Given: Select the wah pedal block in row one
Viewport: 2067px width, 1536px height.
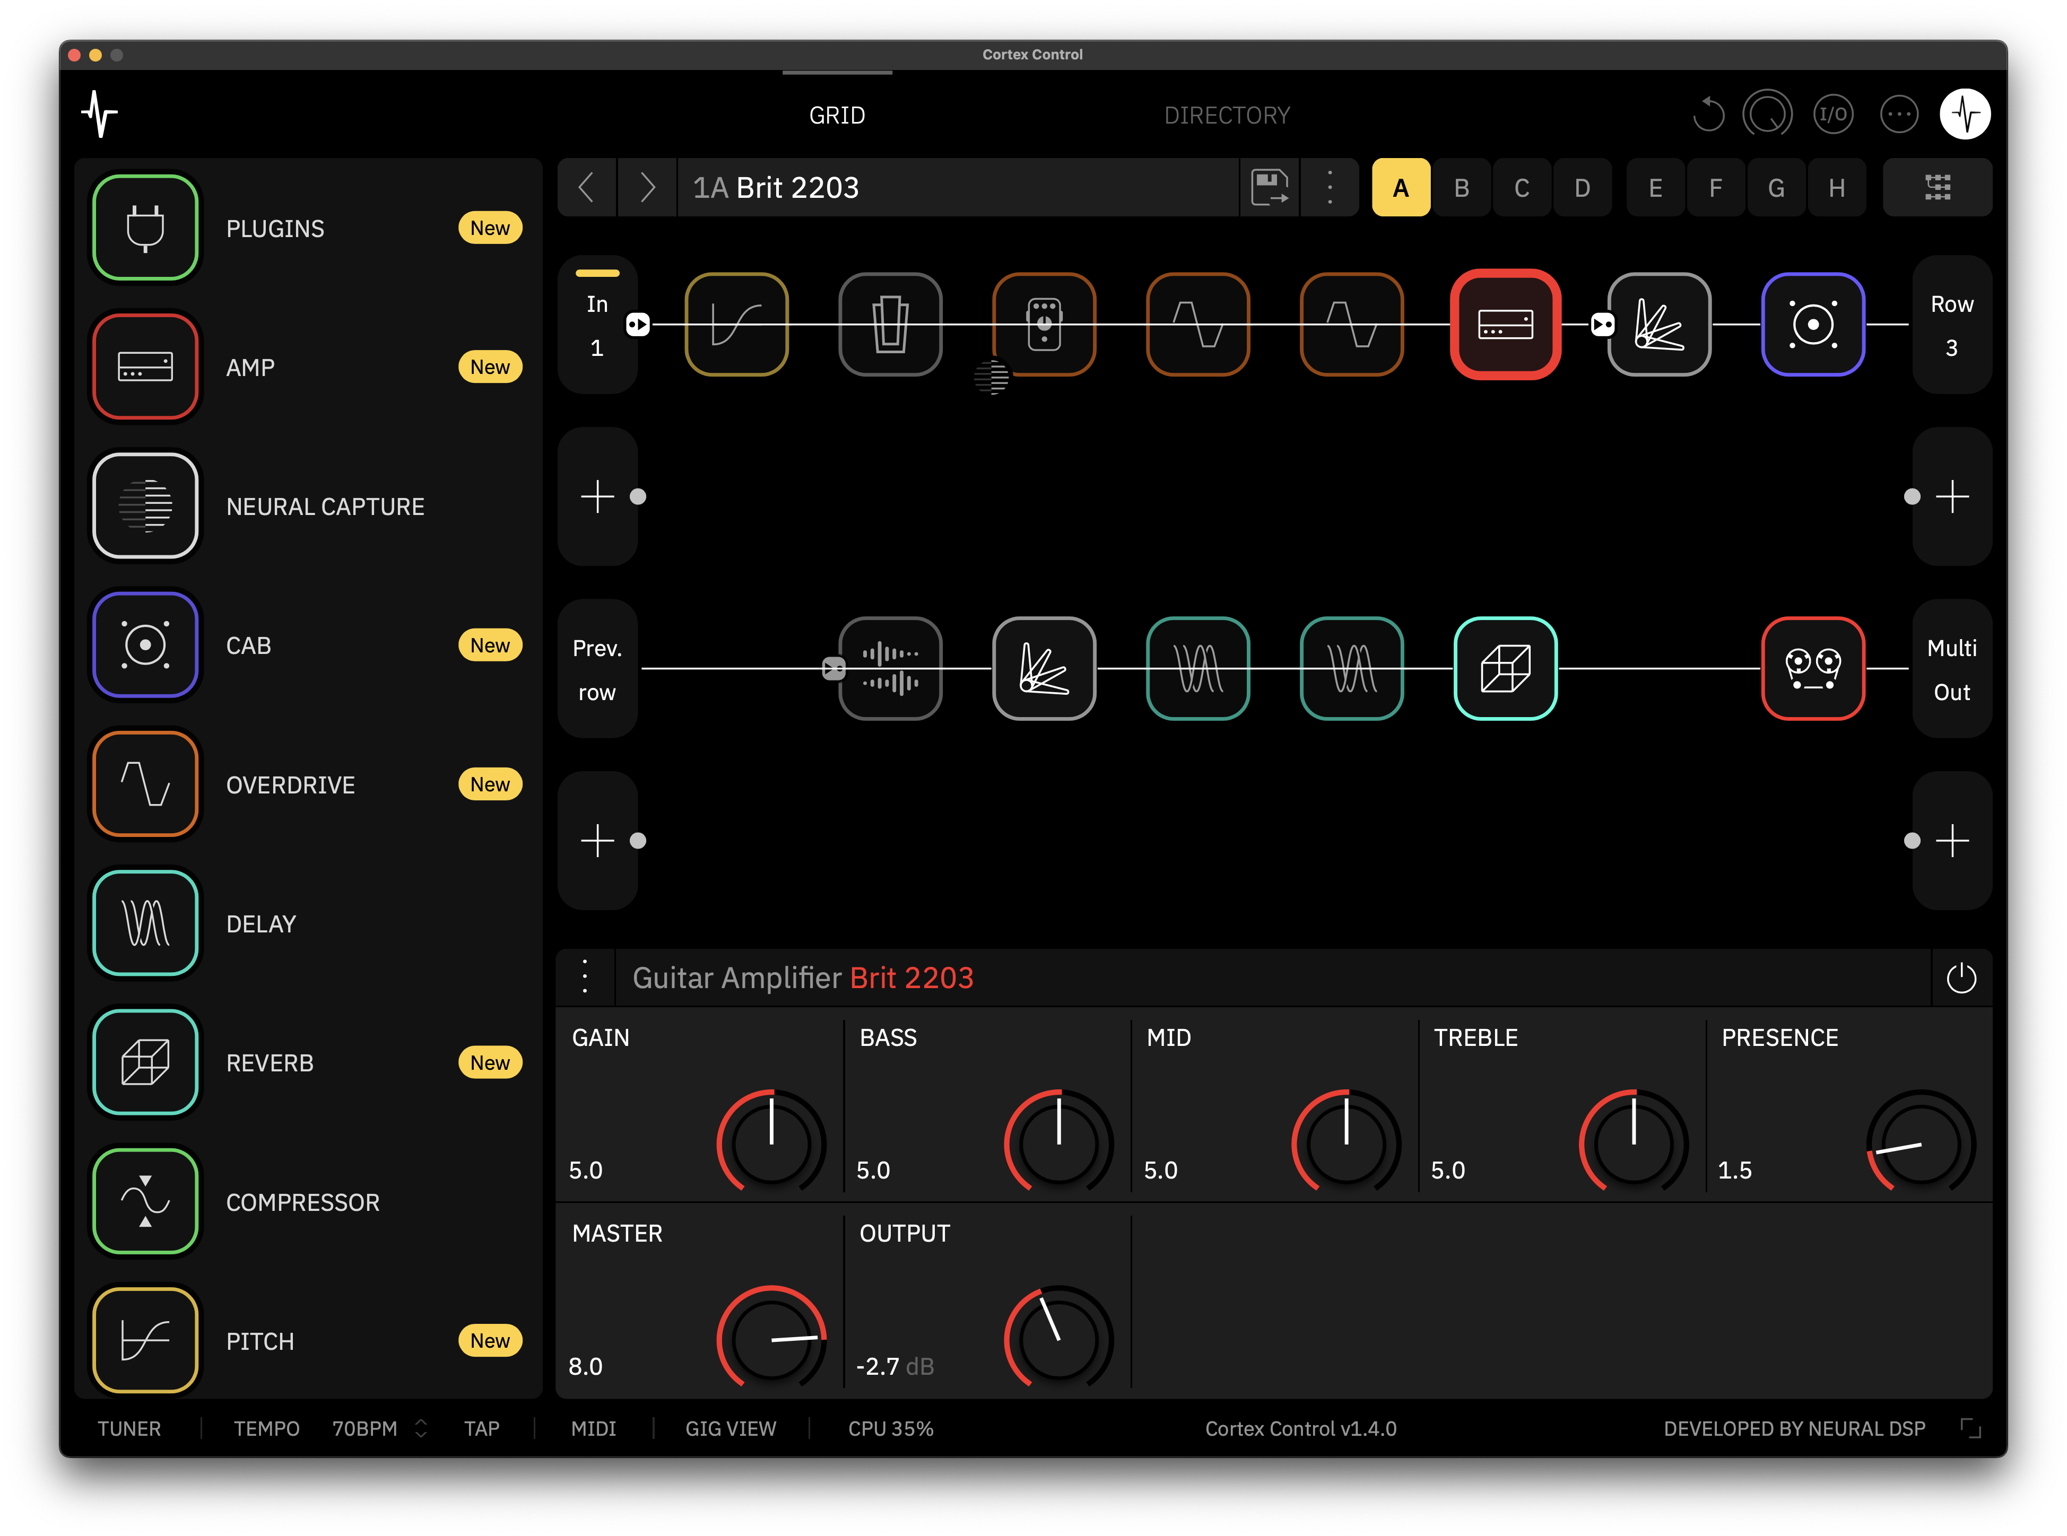Looking at the screenshot, I should [x=890, y=325].
